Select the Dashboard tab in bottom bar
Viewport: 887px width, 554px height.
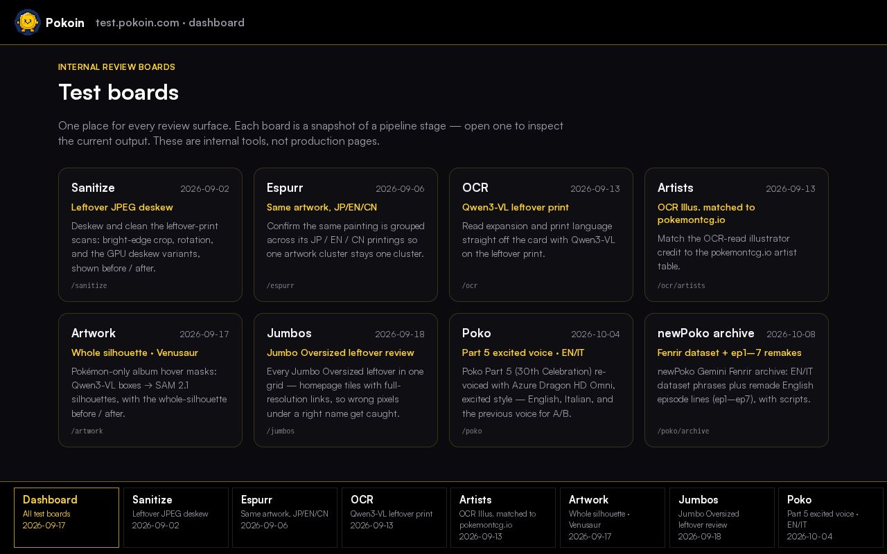67,517
